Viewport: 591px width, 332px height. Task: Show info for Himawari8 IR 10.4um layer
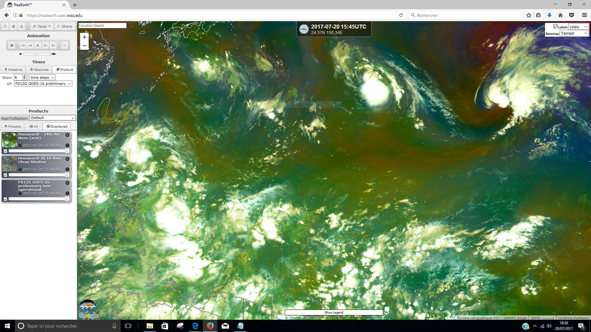coord(67,169)
